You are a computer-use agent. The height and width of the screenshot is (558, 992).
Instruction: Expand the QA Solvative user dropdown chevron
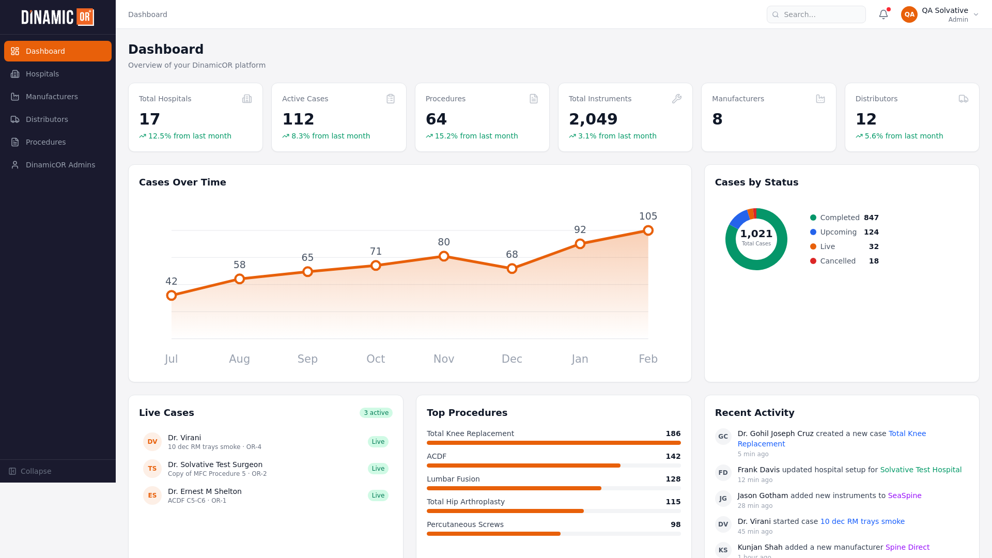coord(976,14)
